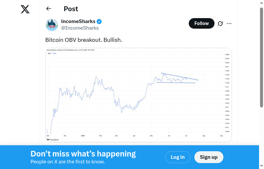Open the IncomeSharks display name link

pyautogui.click(x=78, y=21)
